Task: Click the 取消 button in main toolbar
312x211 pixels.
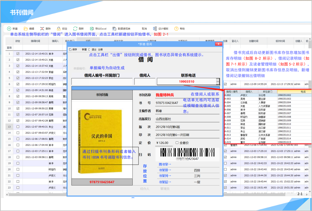Action: (x=144, y=29)
